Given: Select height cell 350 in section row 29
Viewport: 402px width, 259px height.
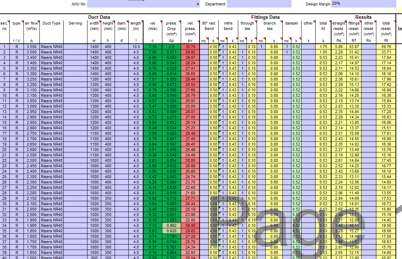Looking at the screenshot, I should pos(108,198).
